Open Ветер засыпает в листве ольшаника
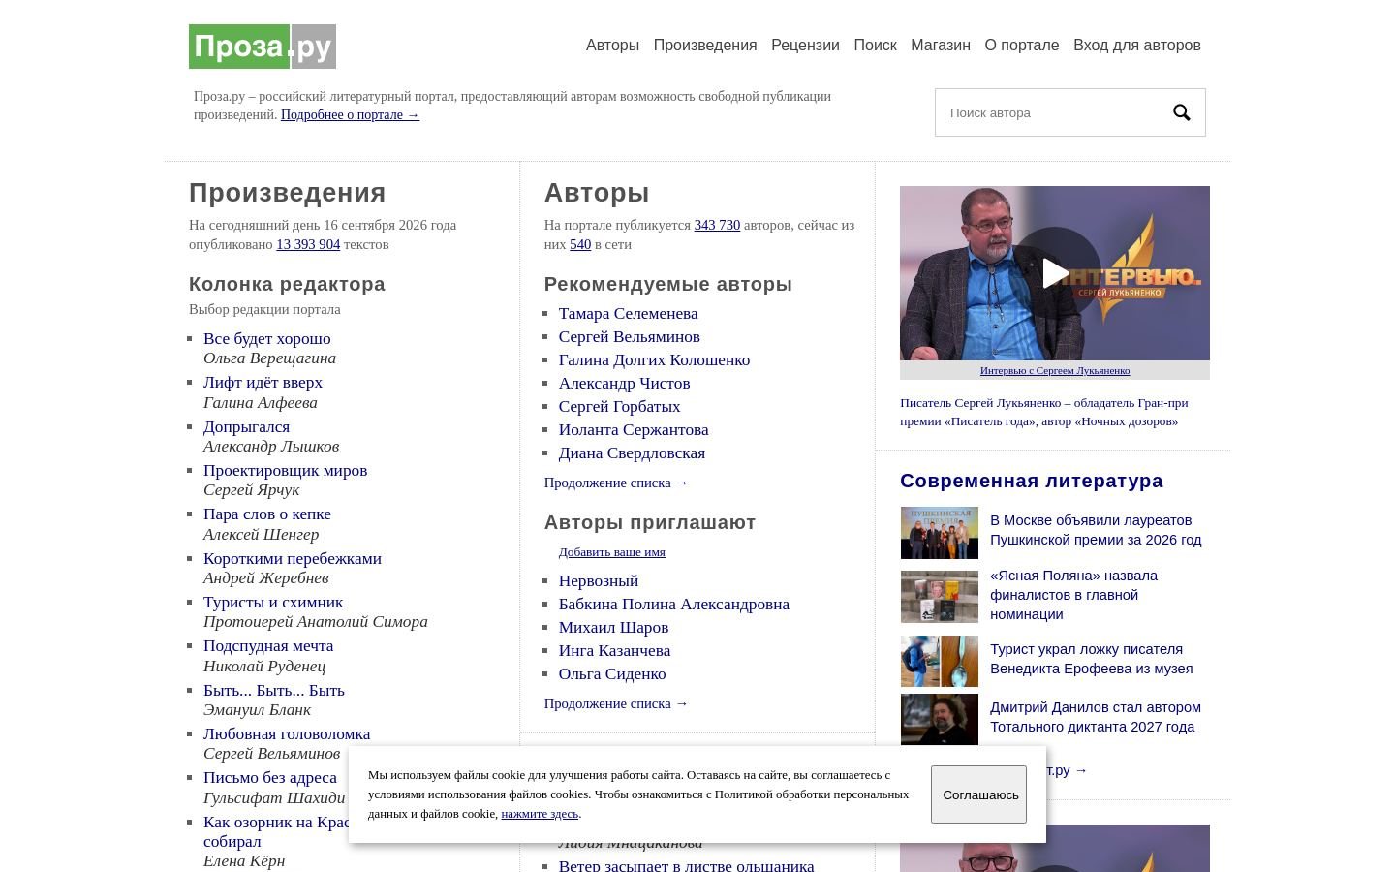This screenshot has height=872, width=1395. (x=686, y=865)
